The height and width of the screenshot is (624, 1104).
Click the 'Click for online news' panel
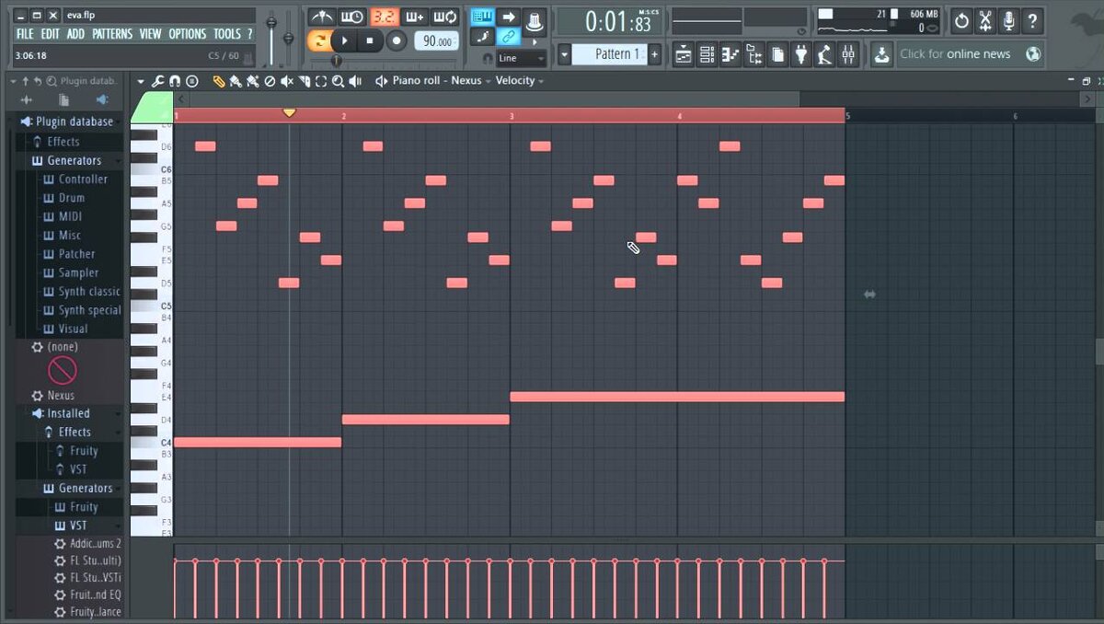971,54
